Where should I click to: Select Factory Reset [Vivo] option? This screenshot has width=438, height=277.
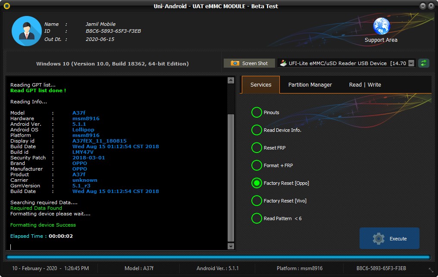click(x=257, y=201)
